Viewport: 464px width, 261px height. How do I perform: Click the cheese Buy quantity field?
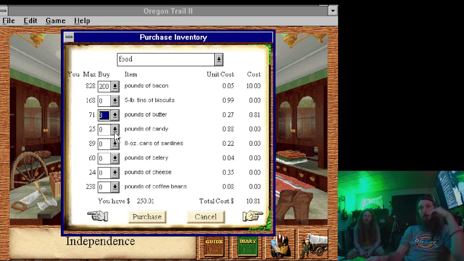104,173
